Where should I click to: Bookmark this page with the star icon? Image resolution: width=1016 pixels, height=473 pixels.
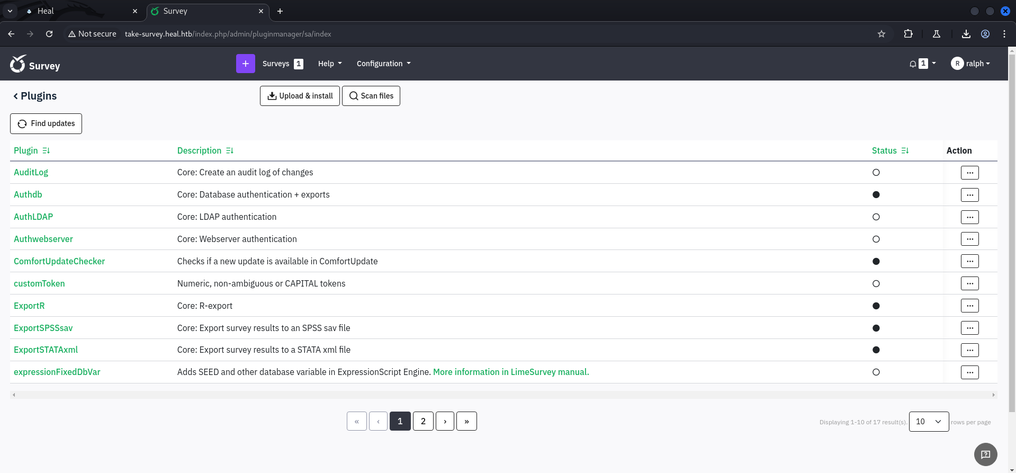[881, 34]
